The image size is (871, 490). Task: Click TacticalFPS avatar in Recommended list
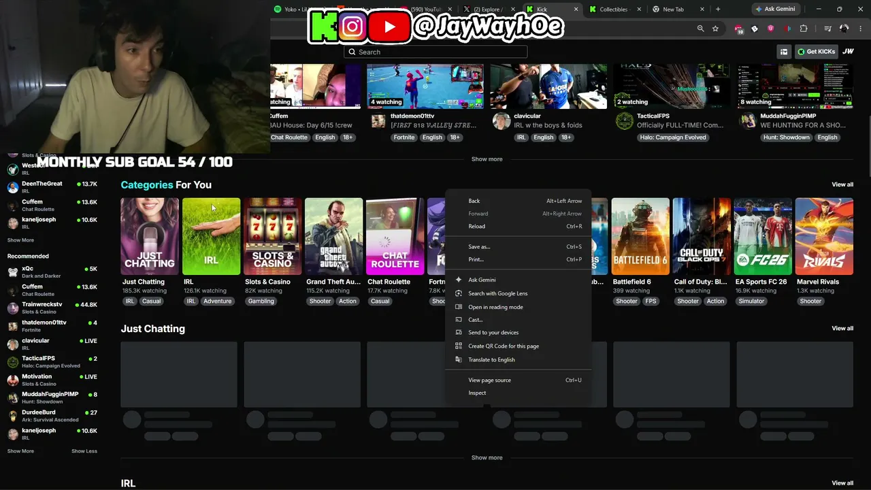(x=12, y=361)
